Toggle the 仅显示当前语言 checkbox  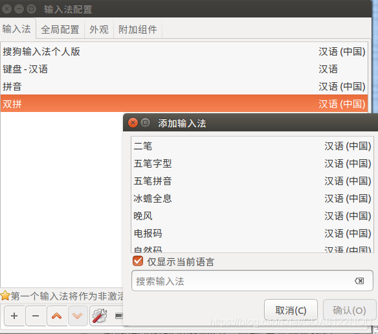click(x=138, y=261)
